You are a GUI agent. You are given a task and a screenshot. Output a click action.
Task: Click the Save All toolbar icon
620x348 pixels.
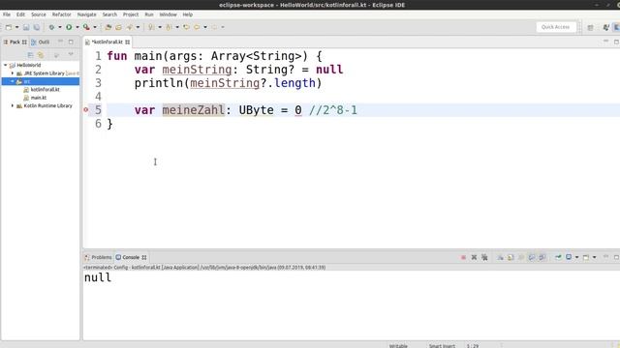(37, 27)
